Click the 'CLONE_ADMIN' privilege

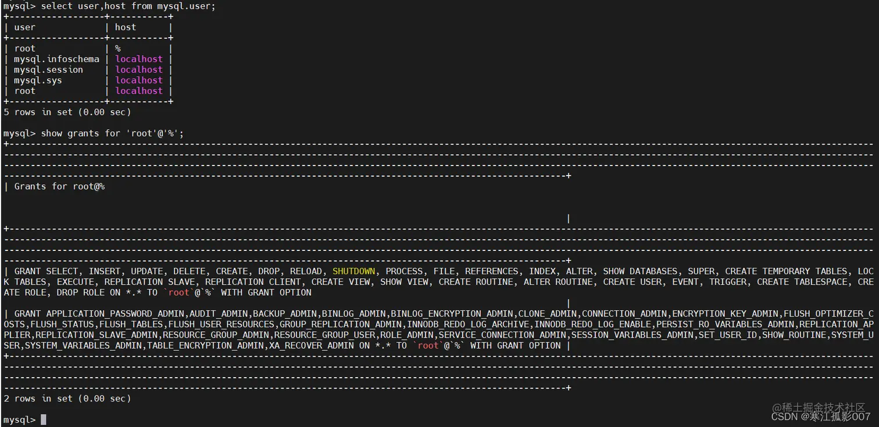click(x=548, y=314)
